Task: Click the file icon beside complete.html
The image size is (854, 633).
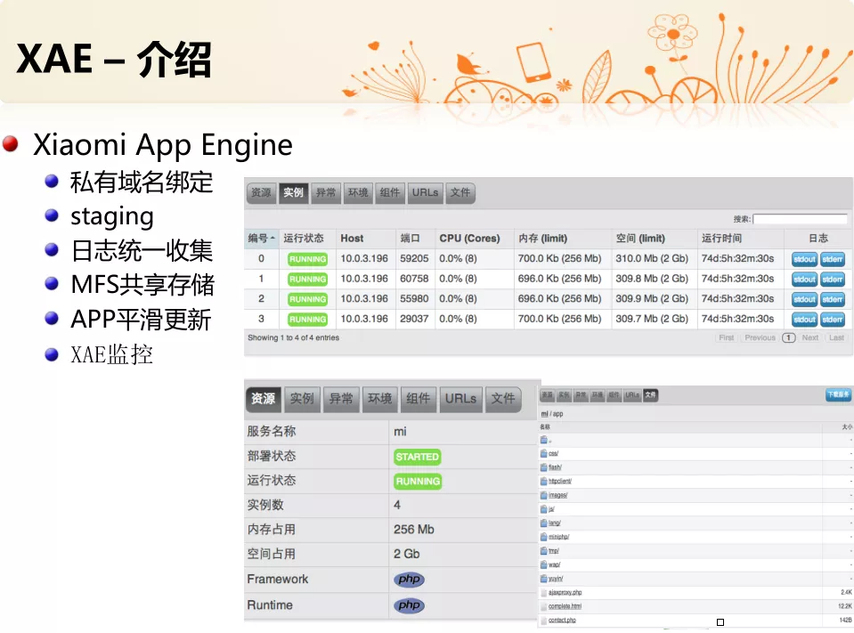Action: (x=543, y=606)
